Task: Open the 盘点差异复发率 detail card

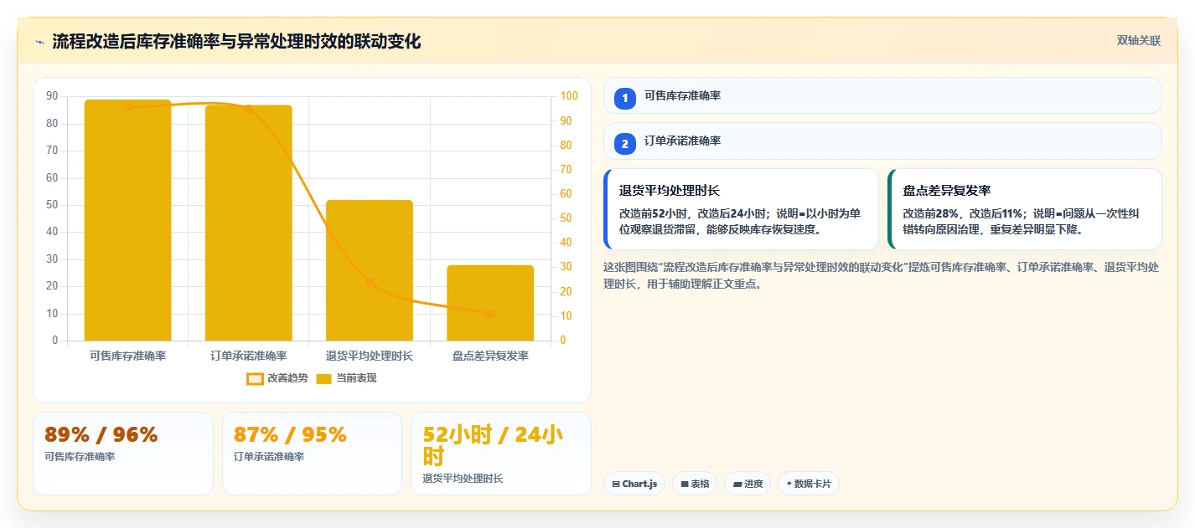Action: coord(1025,209)
